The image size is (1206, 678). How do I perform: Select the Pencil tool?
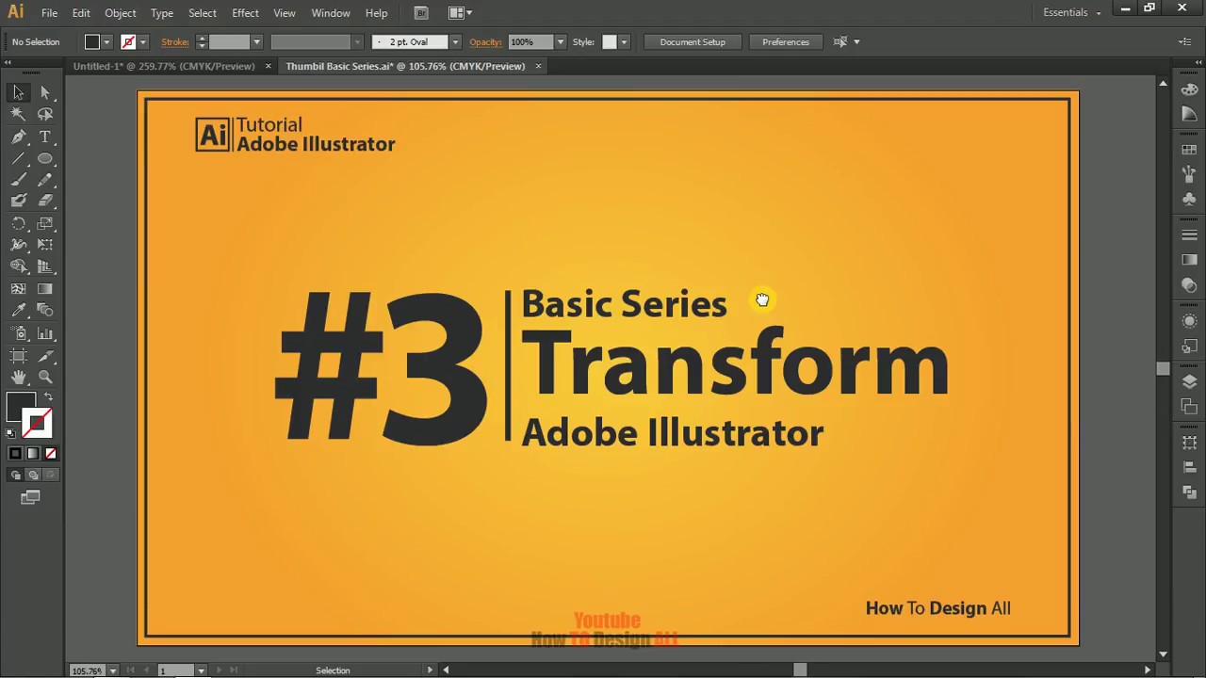[45, 180]
